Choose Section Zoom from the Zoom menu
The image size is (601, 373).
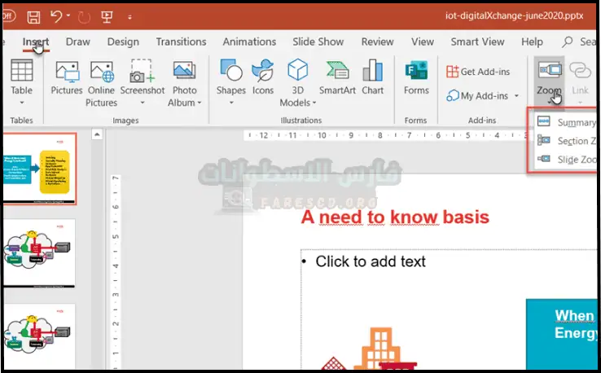(x=571, y=141)
